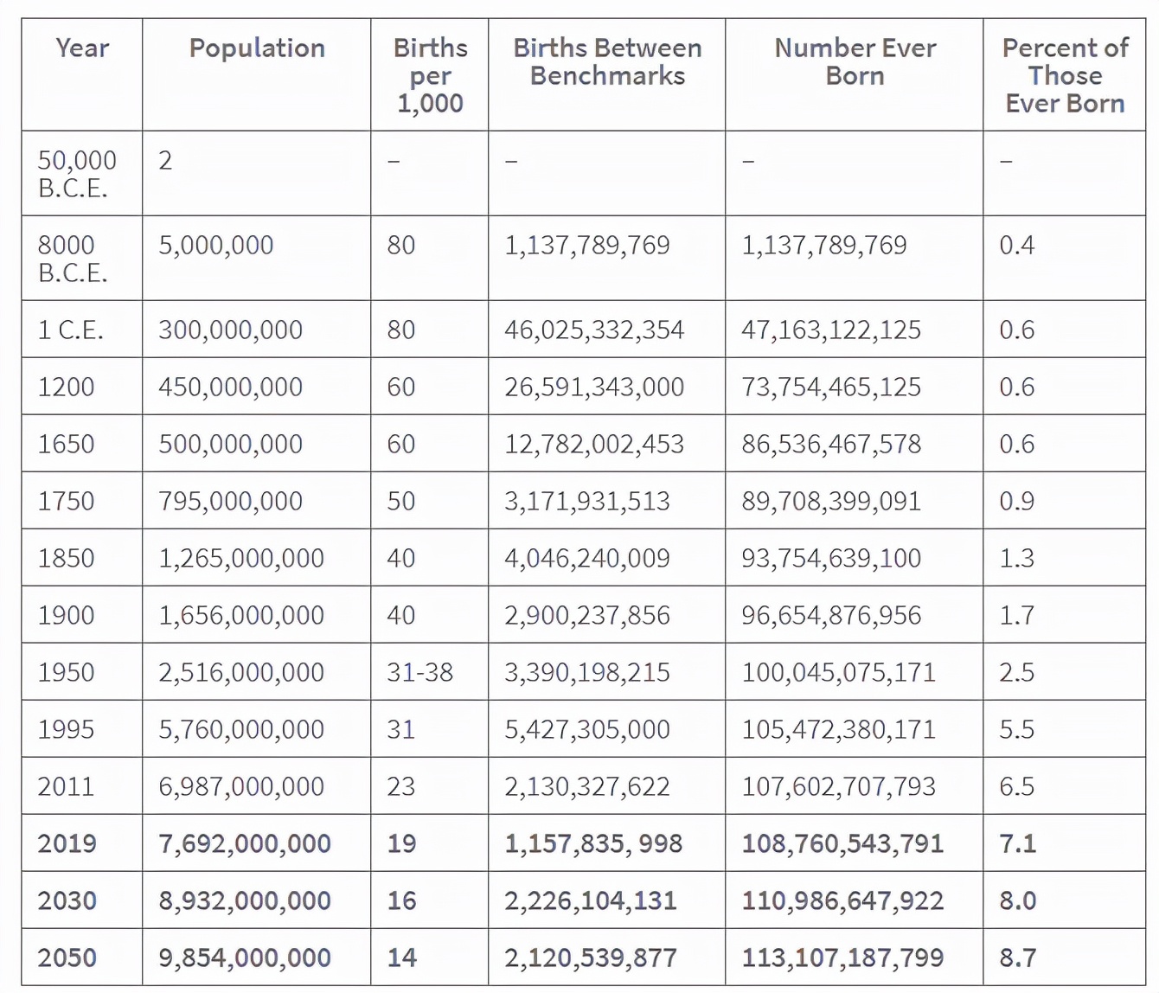
Task: Click the Population column header
Action: coord(257,48)
